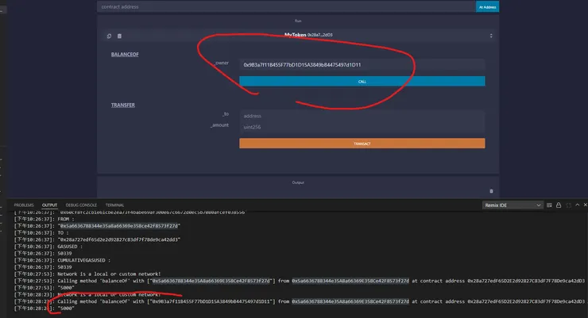Click the "5000" result at 10:28:2x
The width and height of the screenshot is (588, 318).
point(66,308)
